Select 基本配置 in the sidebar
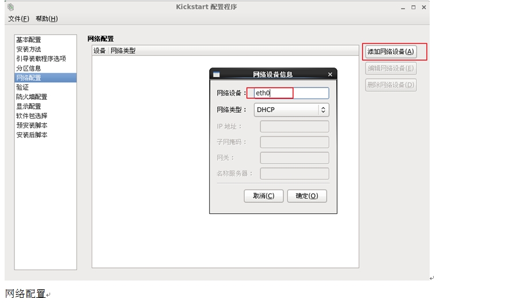The image size is (508, 303). pos(46,40)
